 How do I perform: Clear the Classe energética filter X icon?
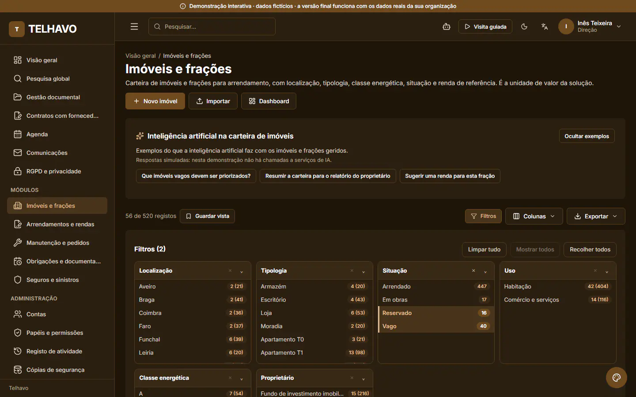point(230,378)
